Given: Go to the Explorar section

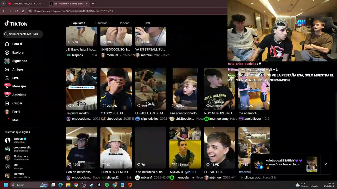Looking at the screenshot, I should coord(18,52).
